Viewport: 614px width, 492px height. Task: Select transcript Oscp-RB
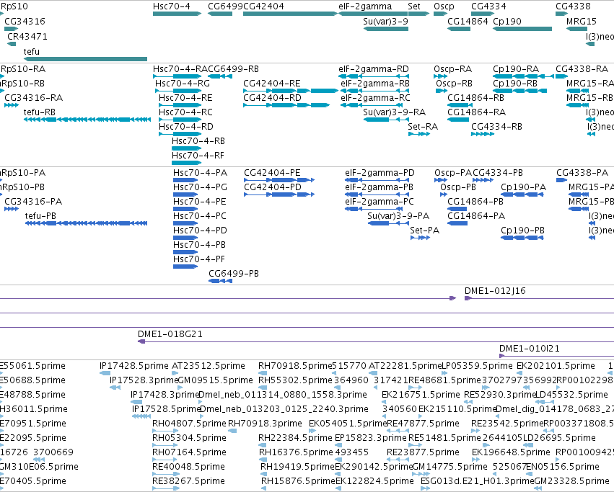[x=442, y=91]
